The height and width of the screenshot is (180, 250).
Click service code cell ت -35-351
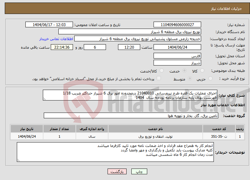[x=219, y=136]
